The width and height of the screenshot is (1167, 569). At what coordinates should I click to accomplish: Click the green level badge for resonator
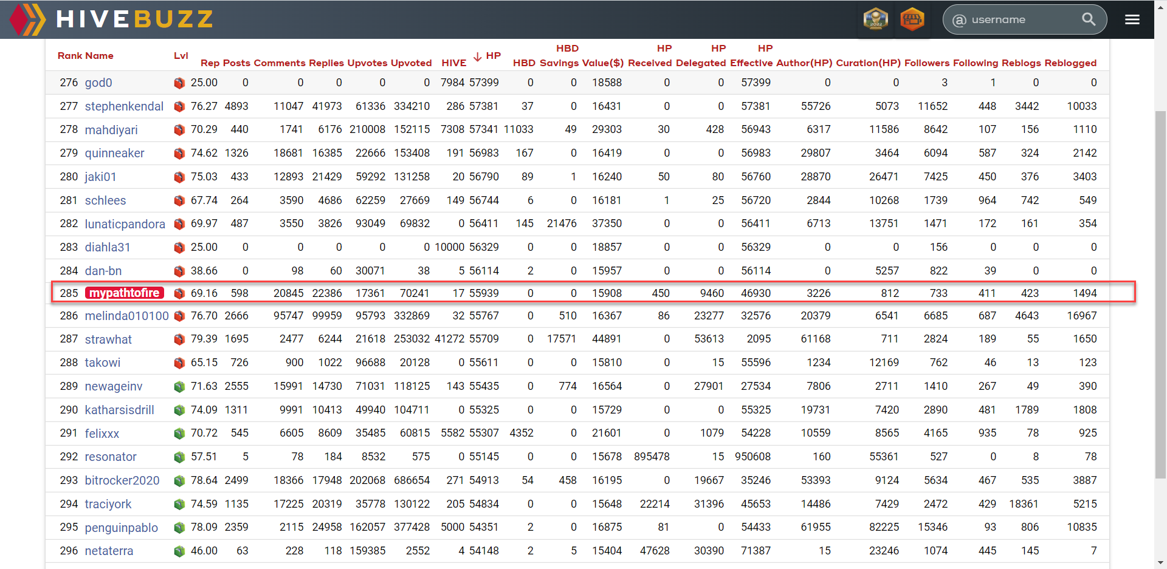(179, 457)
